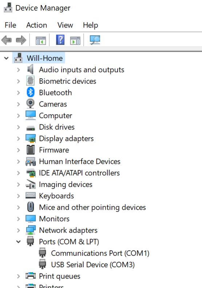Viewport: 202px width, 288px height.
Task: Click the Cameras webcam icon
Action: 31,104
